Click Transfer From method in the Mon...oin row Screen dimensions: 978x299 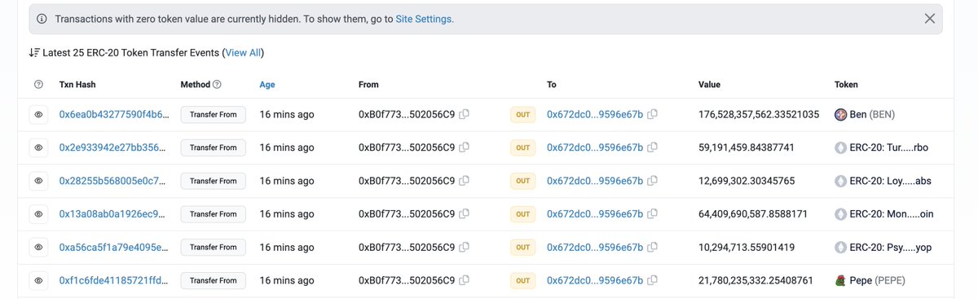coord(213,214)
